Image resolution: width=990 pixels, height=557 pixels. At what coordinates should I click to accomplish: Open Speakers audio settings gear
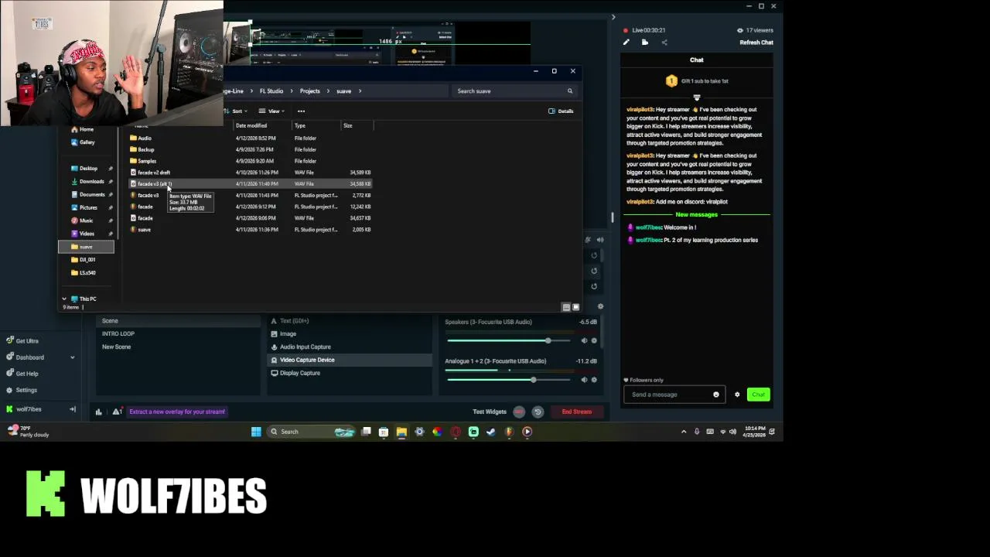pos(594,340)
